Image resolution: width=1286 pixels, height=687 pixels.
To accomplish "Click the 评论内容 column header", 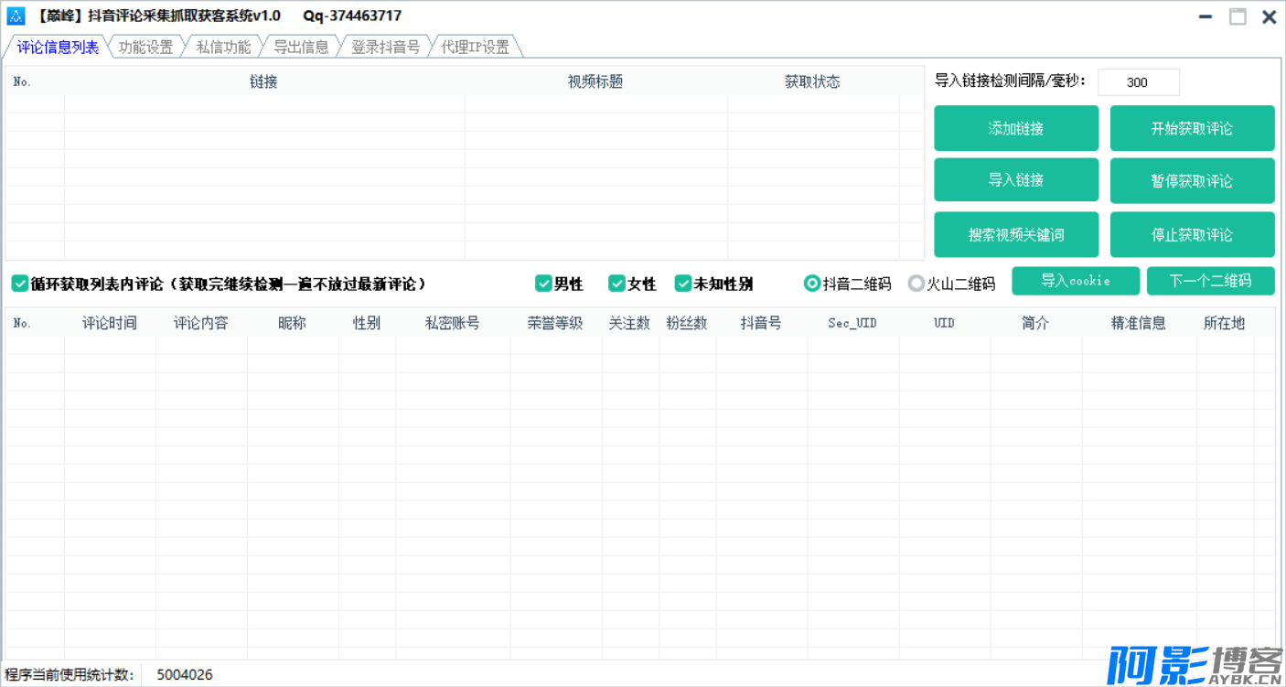I will coord(201,323).
